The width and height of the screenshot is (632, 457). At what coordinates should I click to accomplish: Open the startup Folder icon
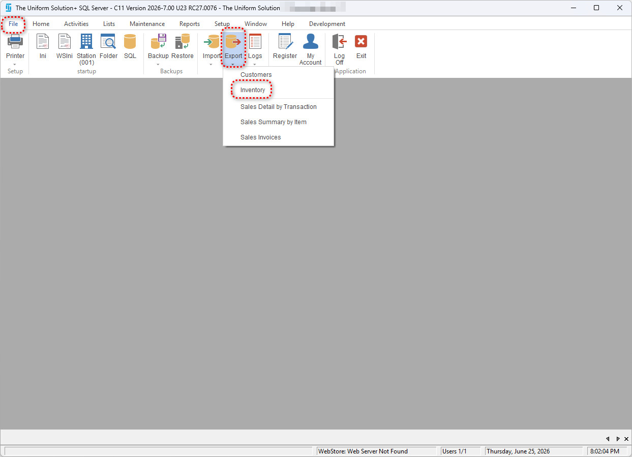coord(108,42)
